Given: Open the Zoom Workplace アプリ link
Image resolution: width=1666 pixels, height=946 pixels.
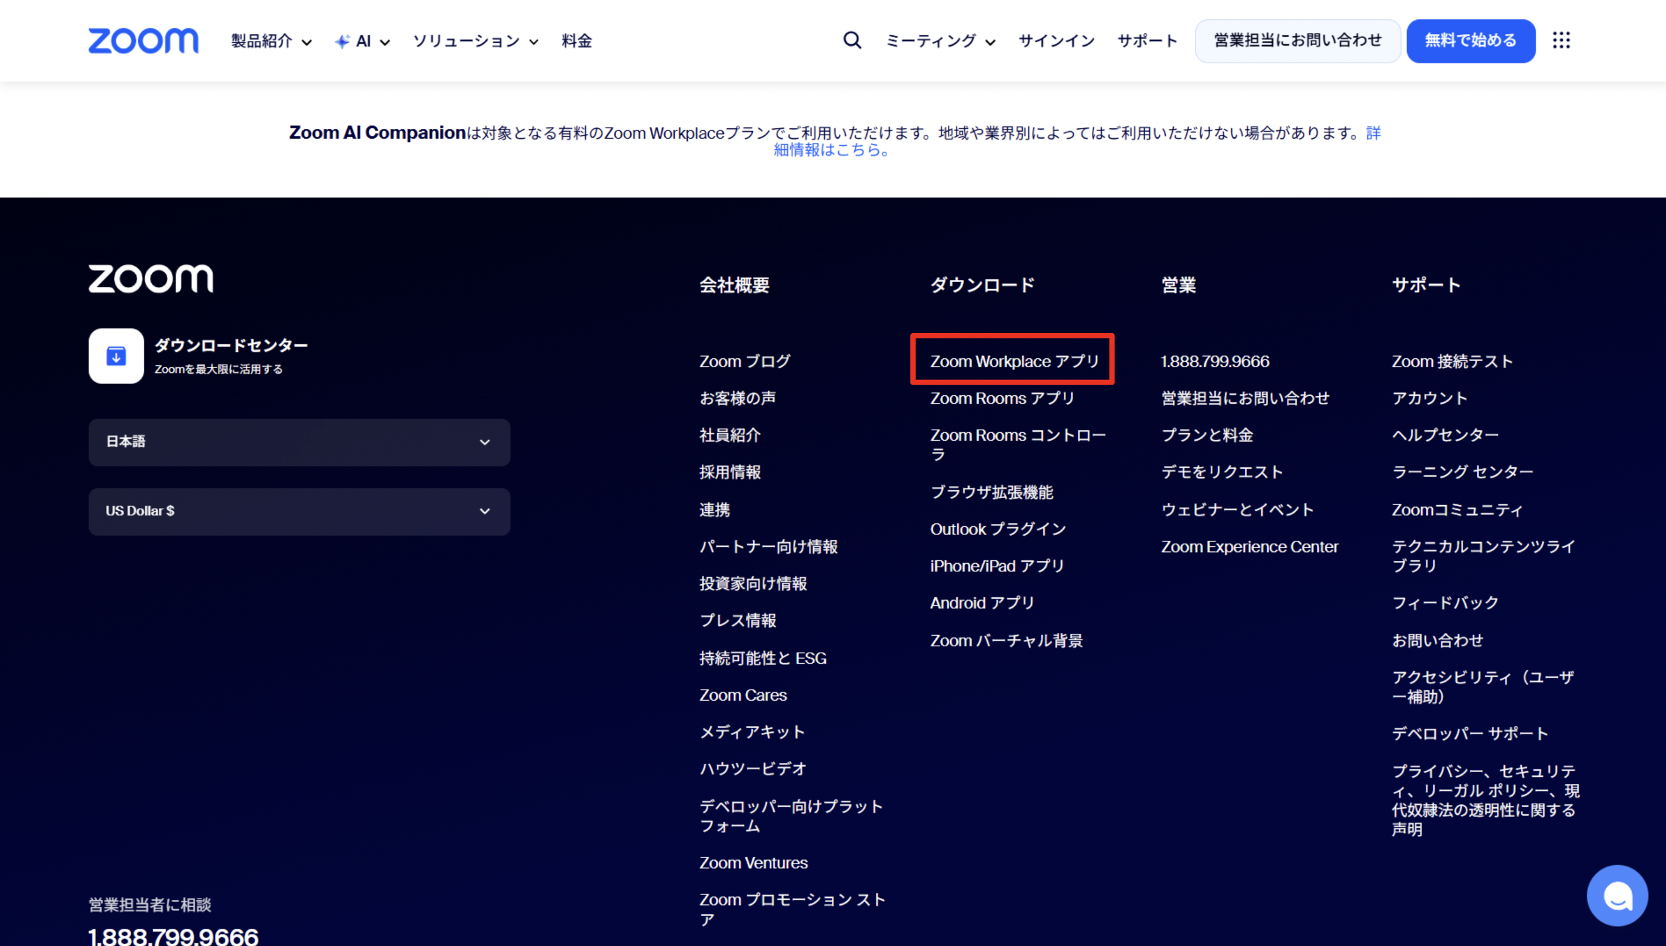Looking at the screenshot, I should (x=1014, y=361).
